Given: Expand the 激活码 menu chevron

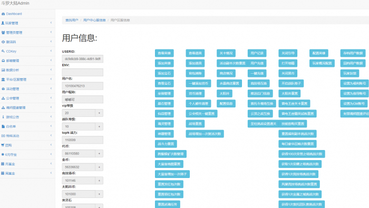Looking at the screenshot, I should (51, 42).
